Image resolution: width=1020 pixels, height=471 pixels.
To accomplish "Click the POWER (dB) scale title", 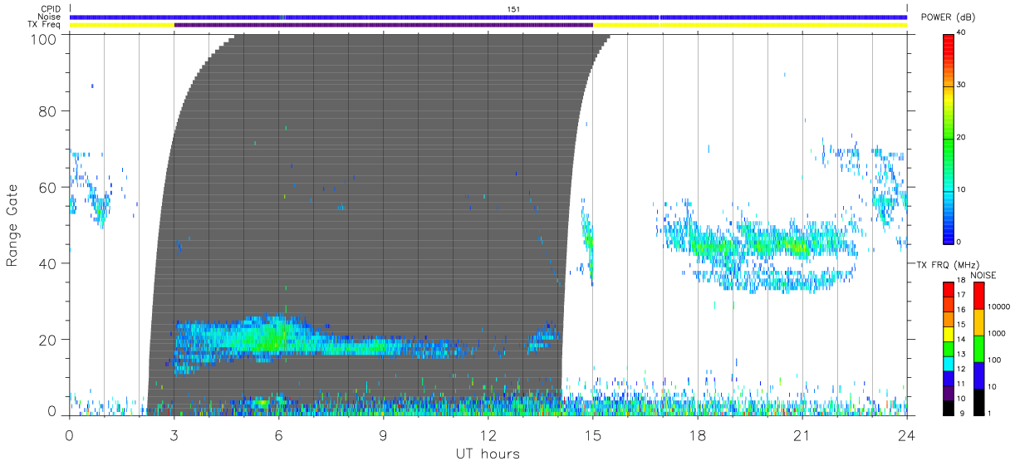I will pos(948,17).
